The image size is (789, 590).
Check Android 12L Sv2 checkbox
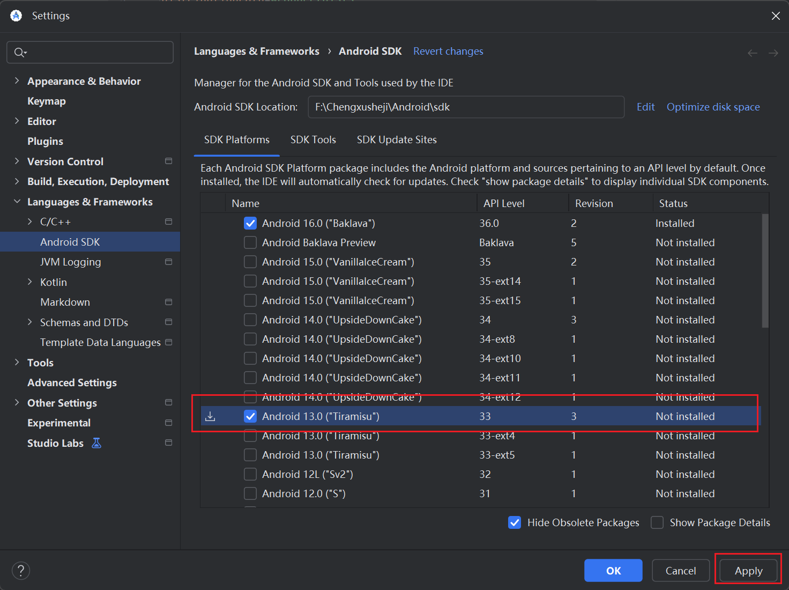pos(250,474)
